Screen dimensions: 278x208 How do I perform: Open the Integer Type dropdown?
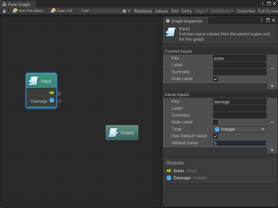(239, 129)
